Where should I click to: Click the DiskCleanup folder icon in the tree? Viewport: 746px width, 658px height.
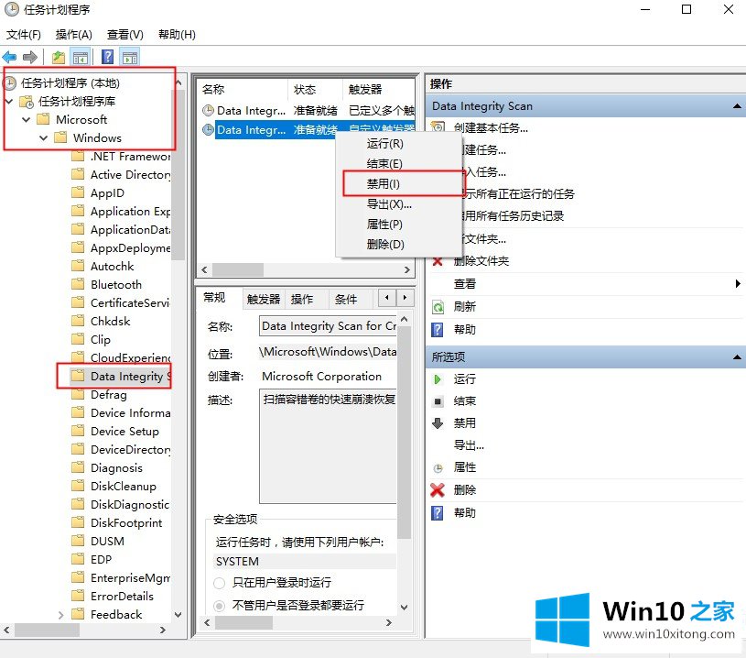click(x=78, y=486)
